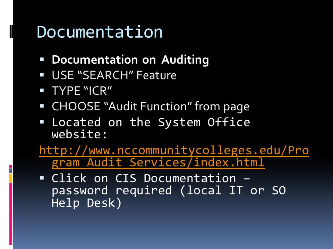
Task: Click the orange segment on the left edge
Action: tap(11, 178)
